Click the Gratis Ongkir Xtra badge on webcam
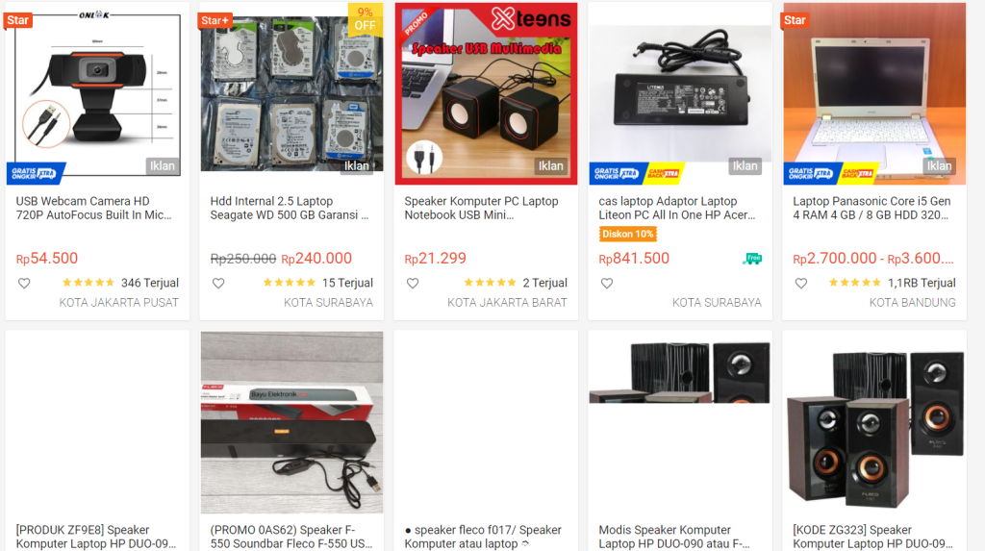The height and width of the screenshot is (551, 985). point(36,173)
